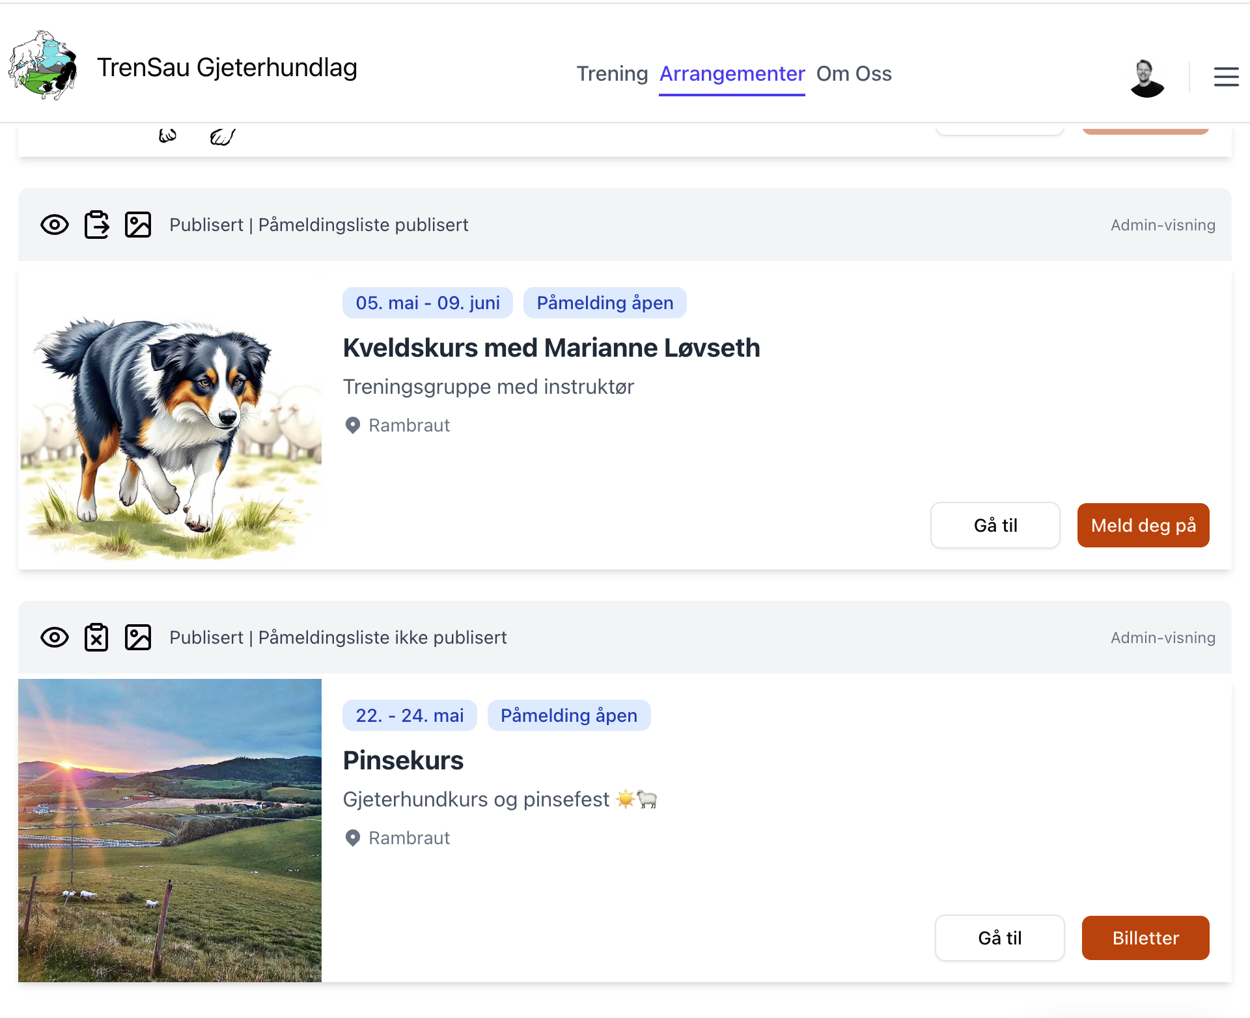Click the Billetter button for Pinsekurs
The image size is (1250, 1018).
1145,938
